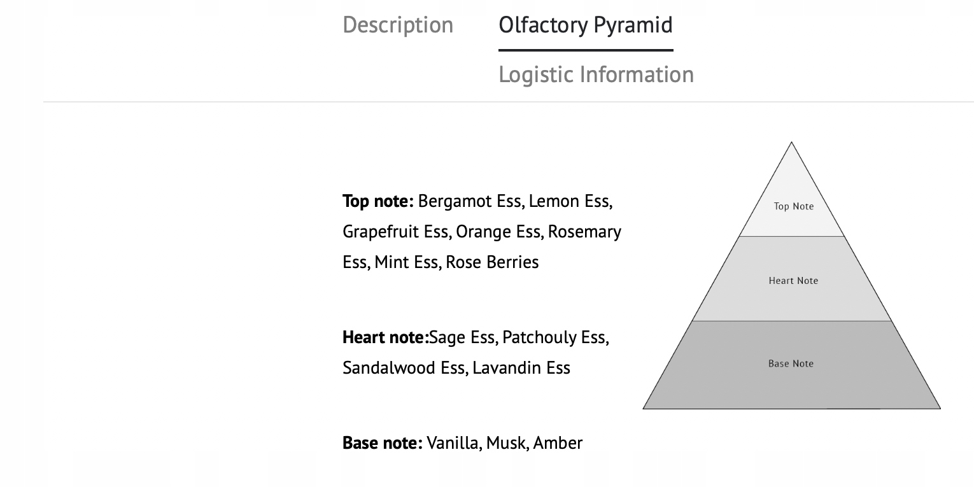Click the bold 'Base note:' heading
The height and width of the screenshot is (487, 974).
pos(383,443)
